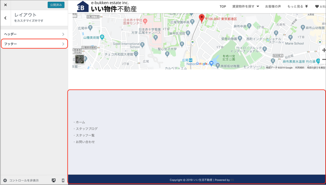Click the 公開済み publish button
Screen dimensions: 326x185
point(56,5)
